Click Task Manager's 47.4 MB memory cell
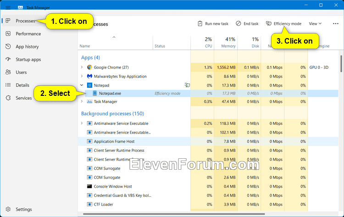Viewport: 344px width, 217px height. pos(226,101)
